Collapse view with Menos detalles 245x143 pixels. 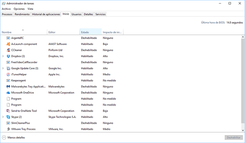tap(13, 137)
